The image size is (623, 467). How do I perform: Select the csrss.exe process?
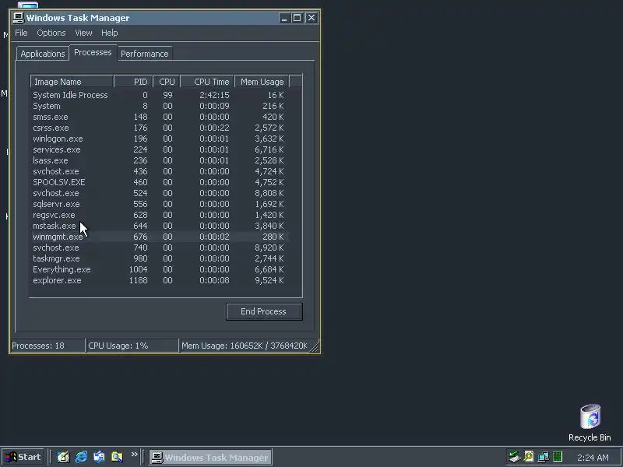pos(159,128)
